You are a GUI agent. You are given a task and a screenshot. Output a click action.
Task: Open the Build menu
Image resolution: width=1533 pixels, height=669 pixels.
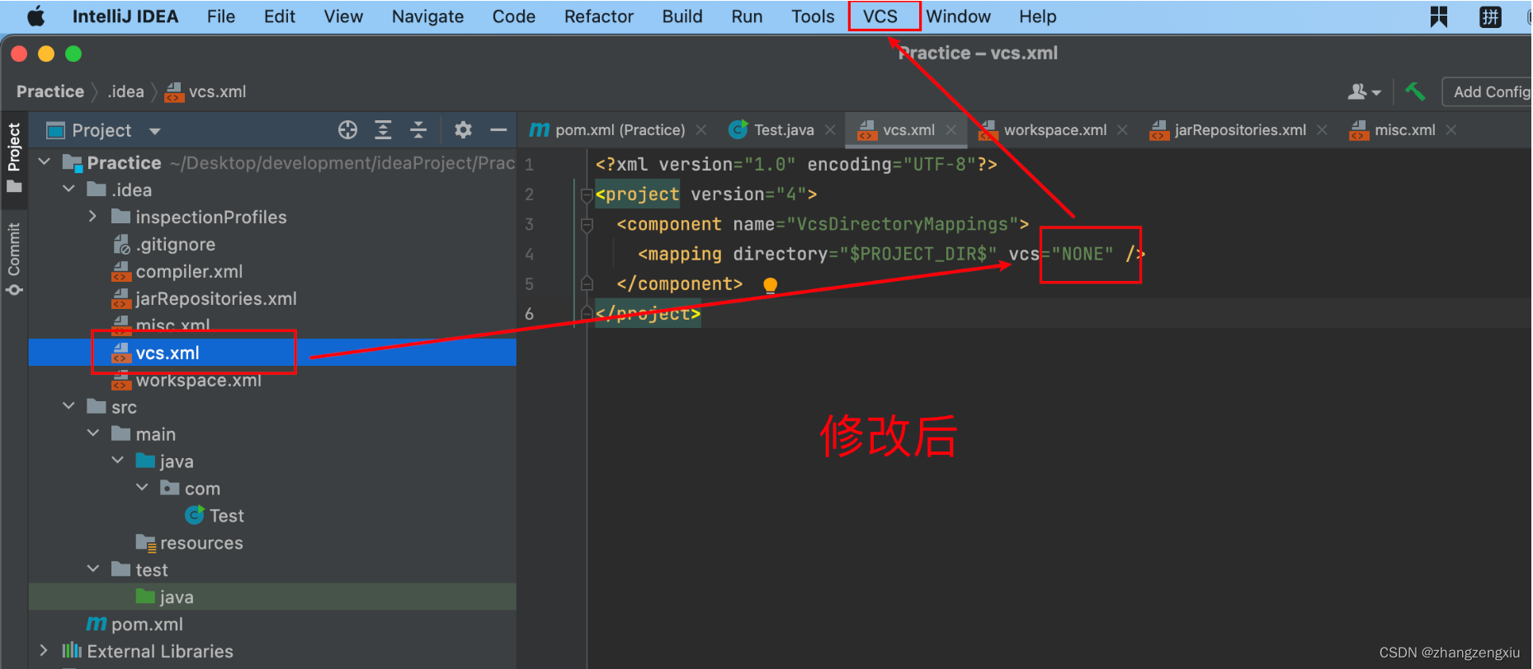click(x=682, y=16)
